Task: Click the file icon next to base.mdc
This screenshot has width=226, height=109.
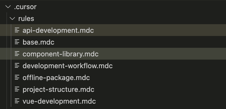Action: coord(17,42)
